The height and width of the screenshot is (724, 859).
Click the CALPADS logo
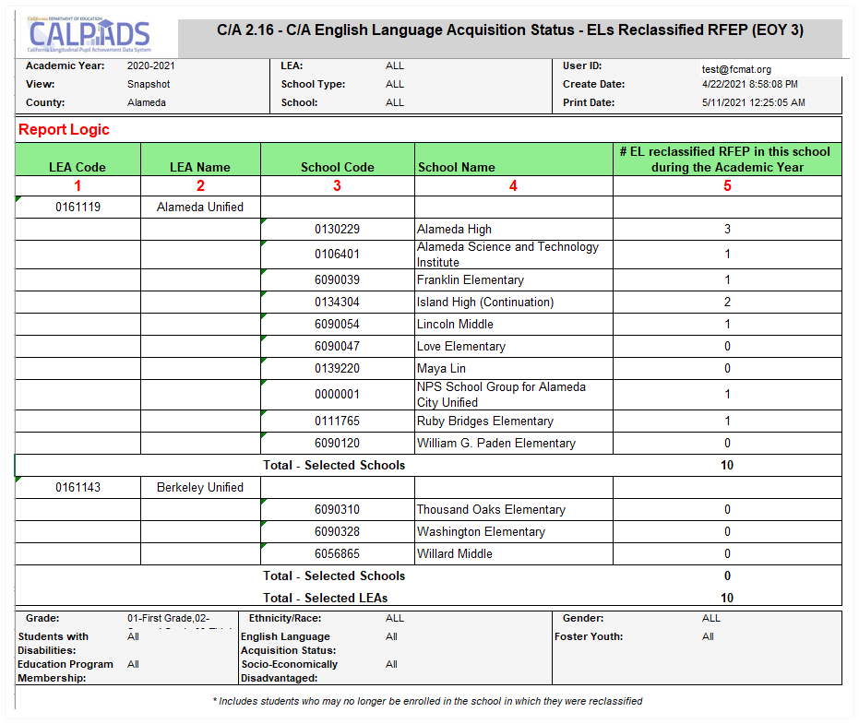click(89, 35)
